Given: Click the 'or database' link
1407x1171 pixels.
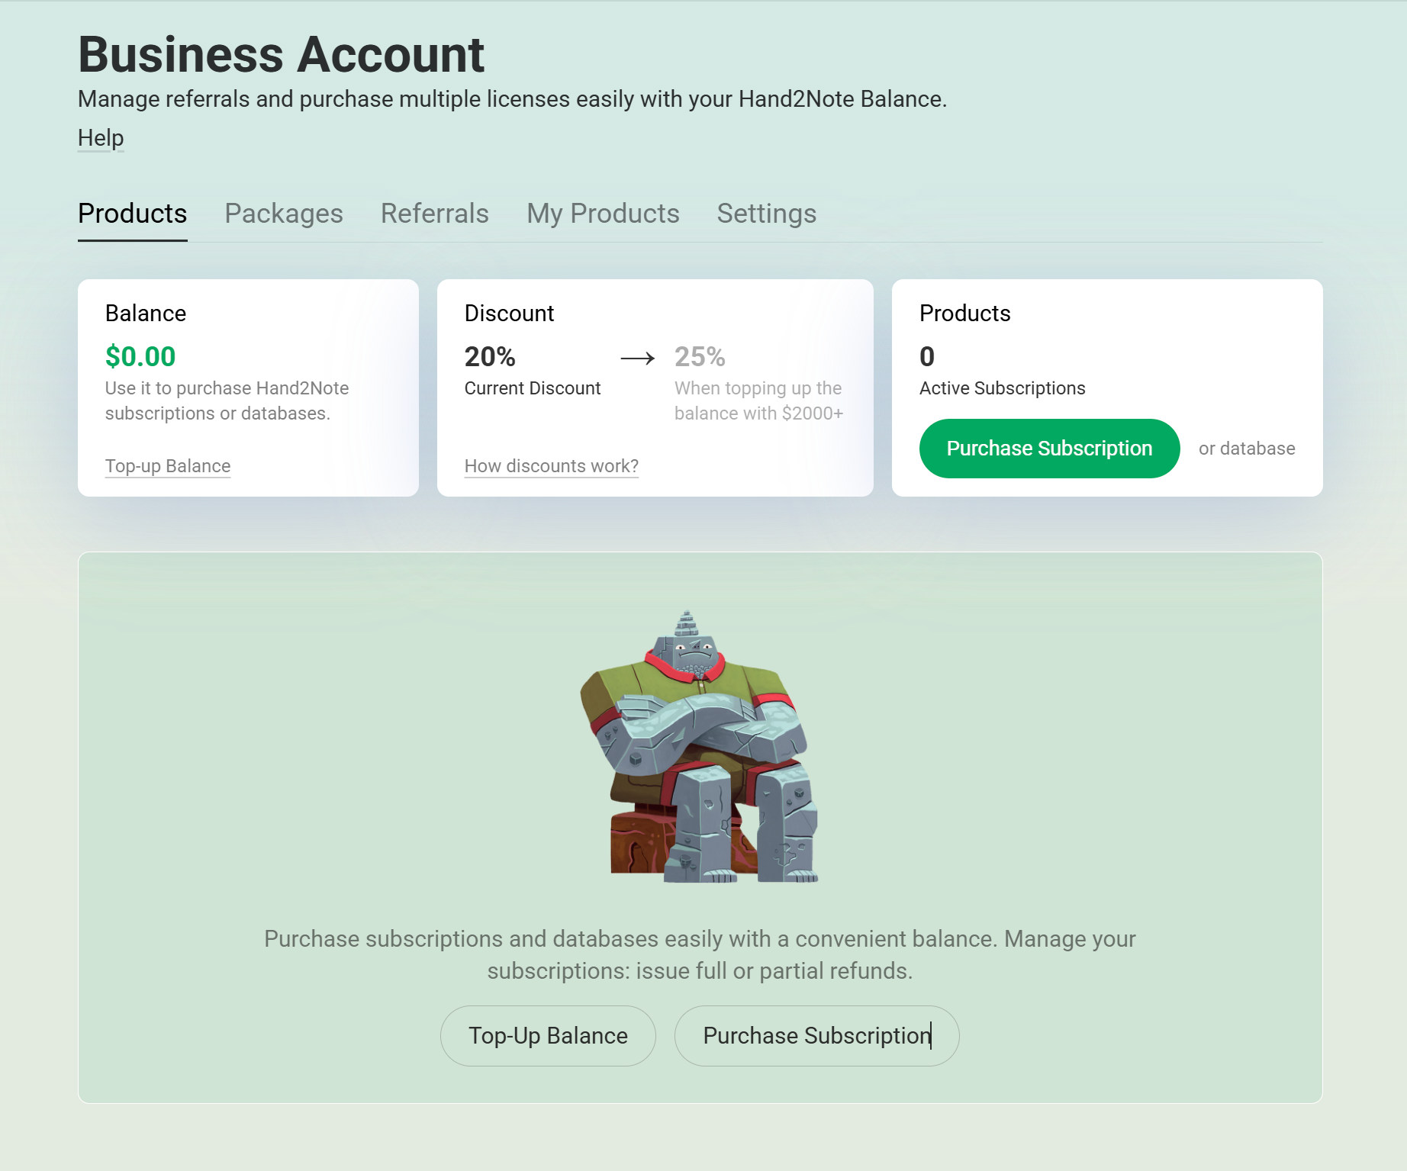Looking at the screenshot, I should (x=1247, y=449).
